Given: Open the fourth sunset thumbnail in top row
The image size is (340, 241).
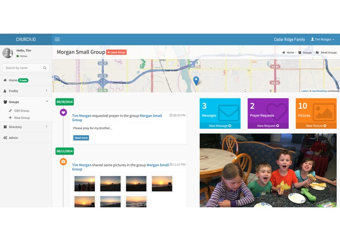Looking at the screenshot, I should pos(162,184).
